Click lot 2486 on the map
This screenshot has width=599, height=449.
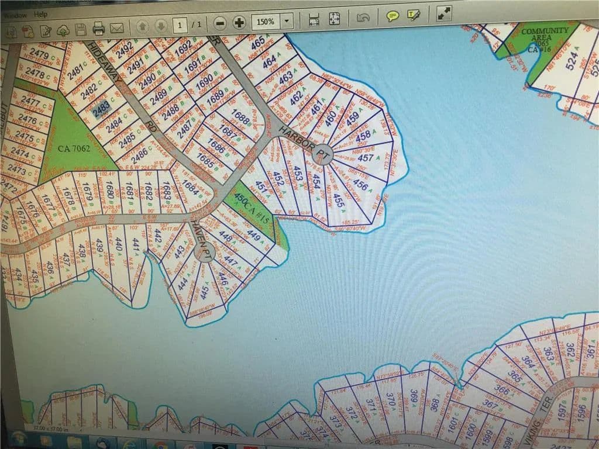[x=139, y=156]
